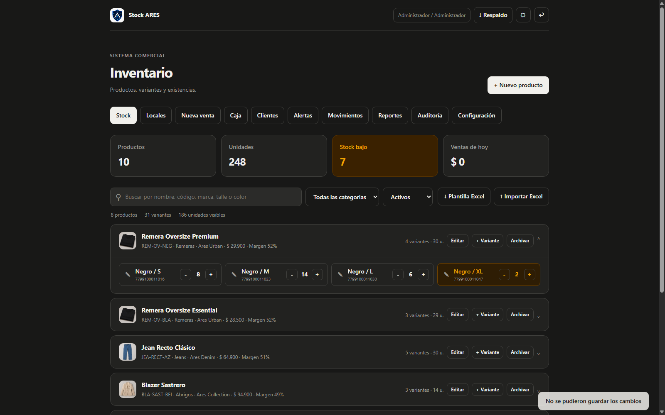
Task: Archive Blazer Sastrero
Action: coord(520,390)
